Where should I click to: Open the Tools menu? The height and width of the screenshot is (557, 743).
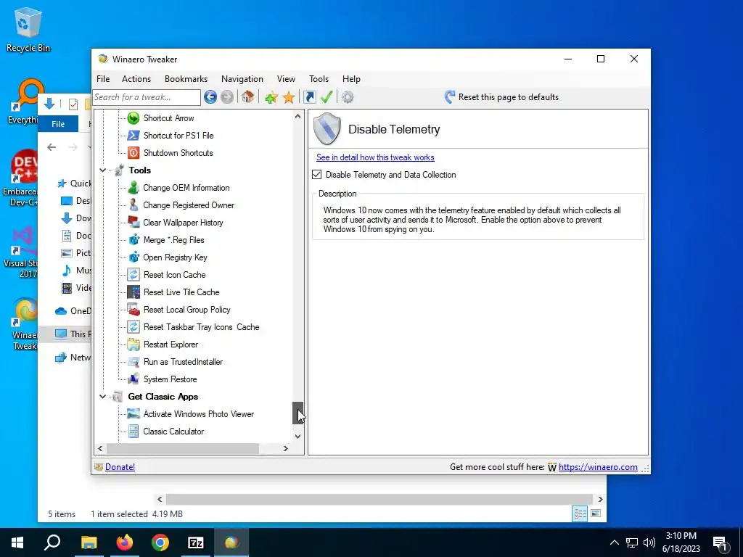pyautogui.click(x=319, y=79)
